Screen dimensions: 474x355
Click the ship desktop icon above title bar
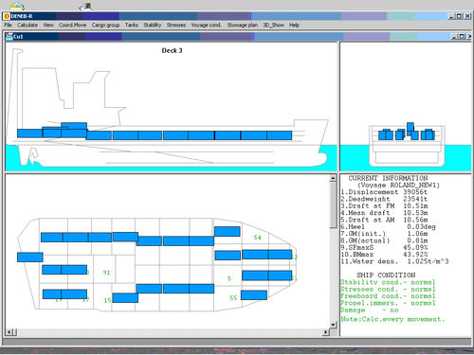85,7
